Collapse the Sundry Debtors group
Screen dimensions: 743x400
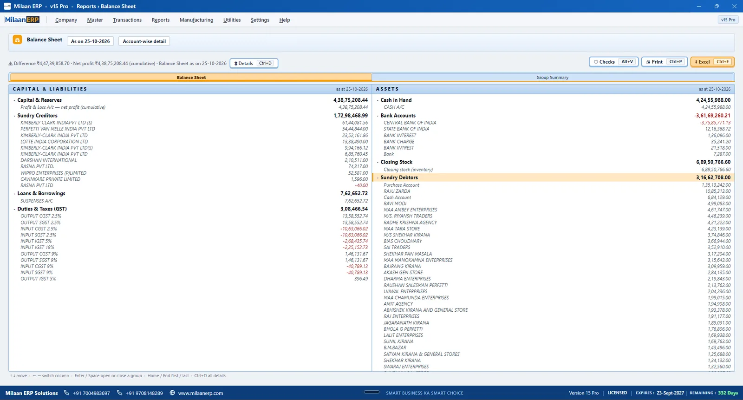[x=378, y=177]
